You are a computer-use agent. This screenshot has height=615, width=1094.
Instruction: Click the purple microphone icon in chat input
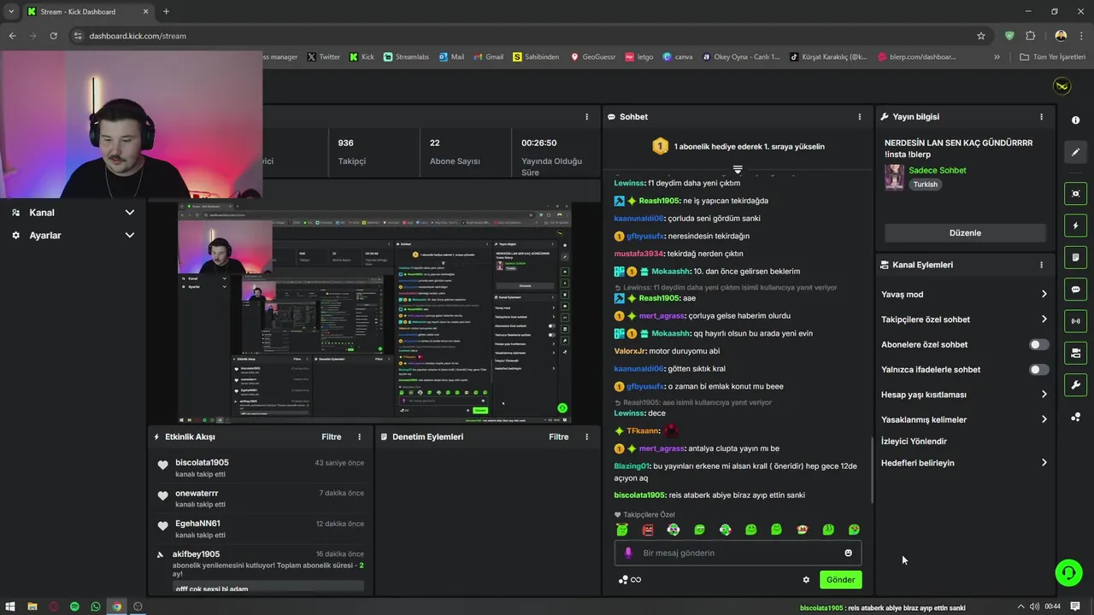pos(628,553)
